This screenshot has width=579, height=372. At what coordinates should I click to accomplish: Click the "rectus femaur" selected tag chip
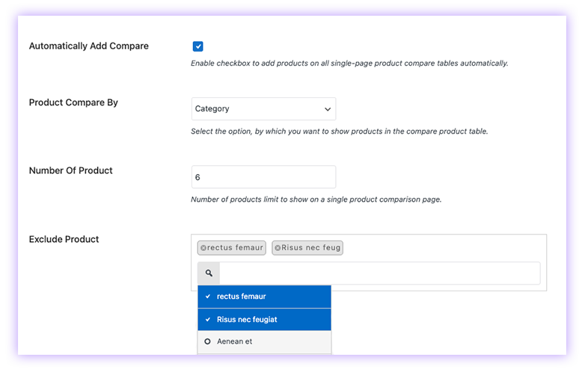point(235,248)
